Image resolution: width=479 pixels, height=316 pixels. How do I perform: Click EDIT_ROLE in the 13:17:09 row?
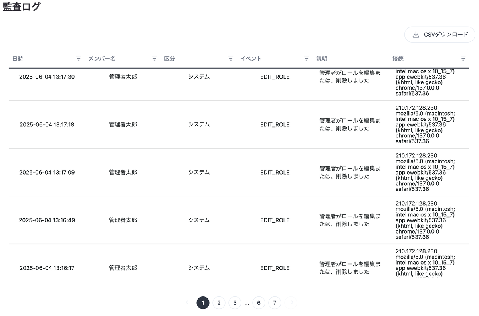[275, 172]
